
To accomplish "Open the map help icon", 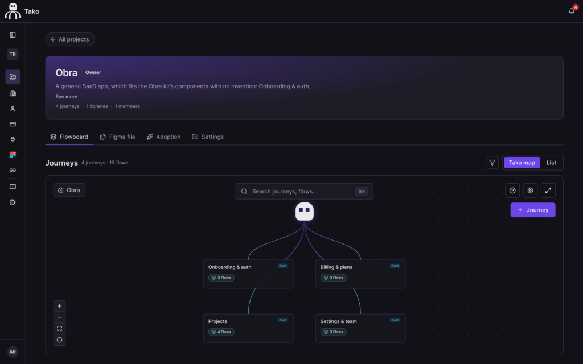I will click(512, 191).
